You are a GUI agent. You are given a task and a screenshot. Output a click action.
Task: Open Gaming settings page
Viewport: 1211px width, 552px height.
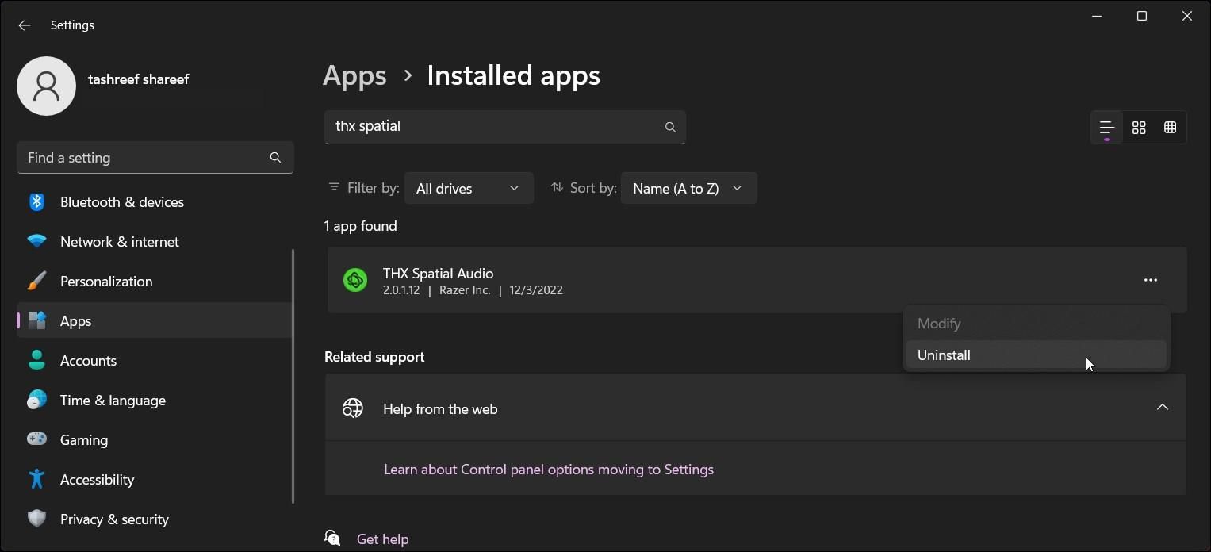(155, 440)
